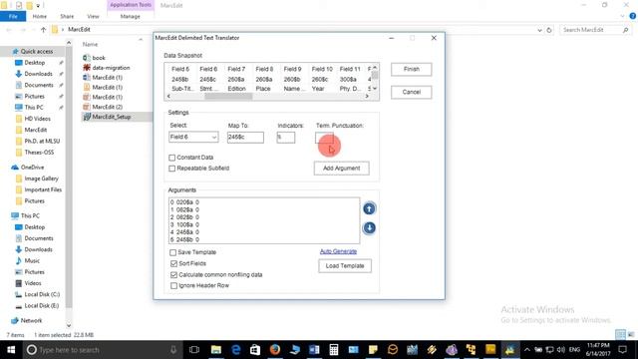The width and height of the screenshot is (638, 359).
Task: Switch to the Explorer Share tab
Action: [x=67, y=16]
